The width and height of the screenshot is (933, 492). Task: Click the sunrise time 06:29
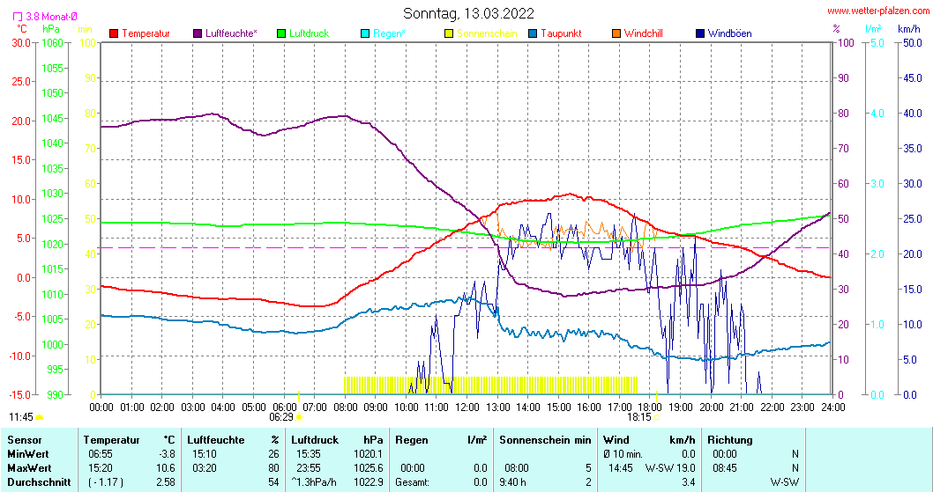[x=280, y=417]
